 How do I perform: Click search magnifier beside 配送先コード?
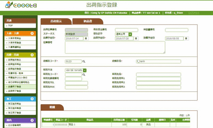84,75
